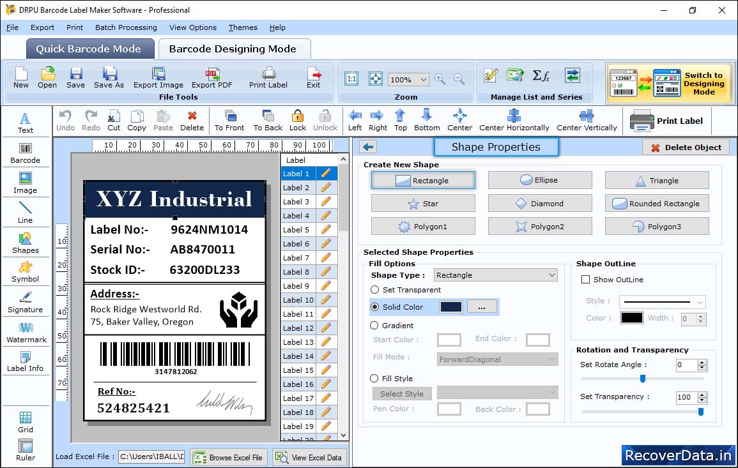Create a new Triangle shape
Screen dimensions: 738x468
[657, 180]
